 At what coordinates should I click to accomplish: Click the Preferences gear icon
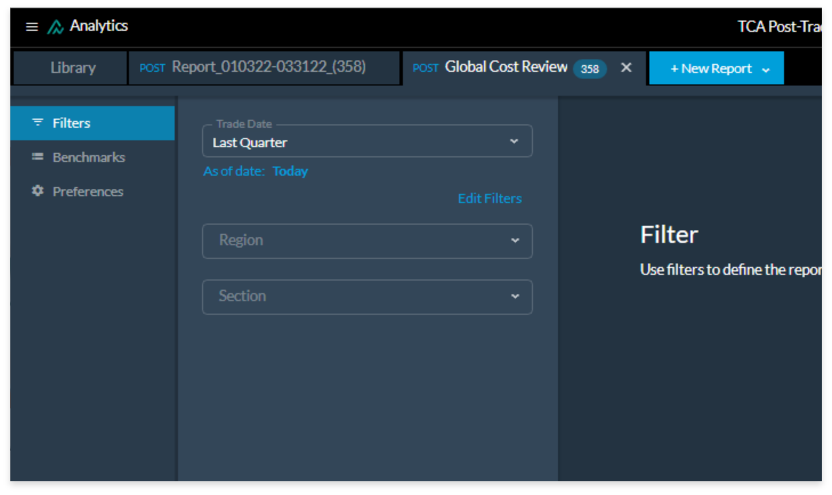pos(38,191)
